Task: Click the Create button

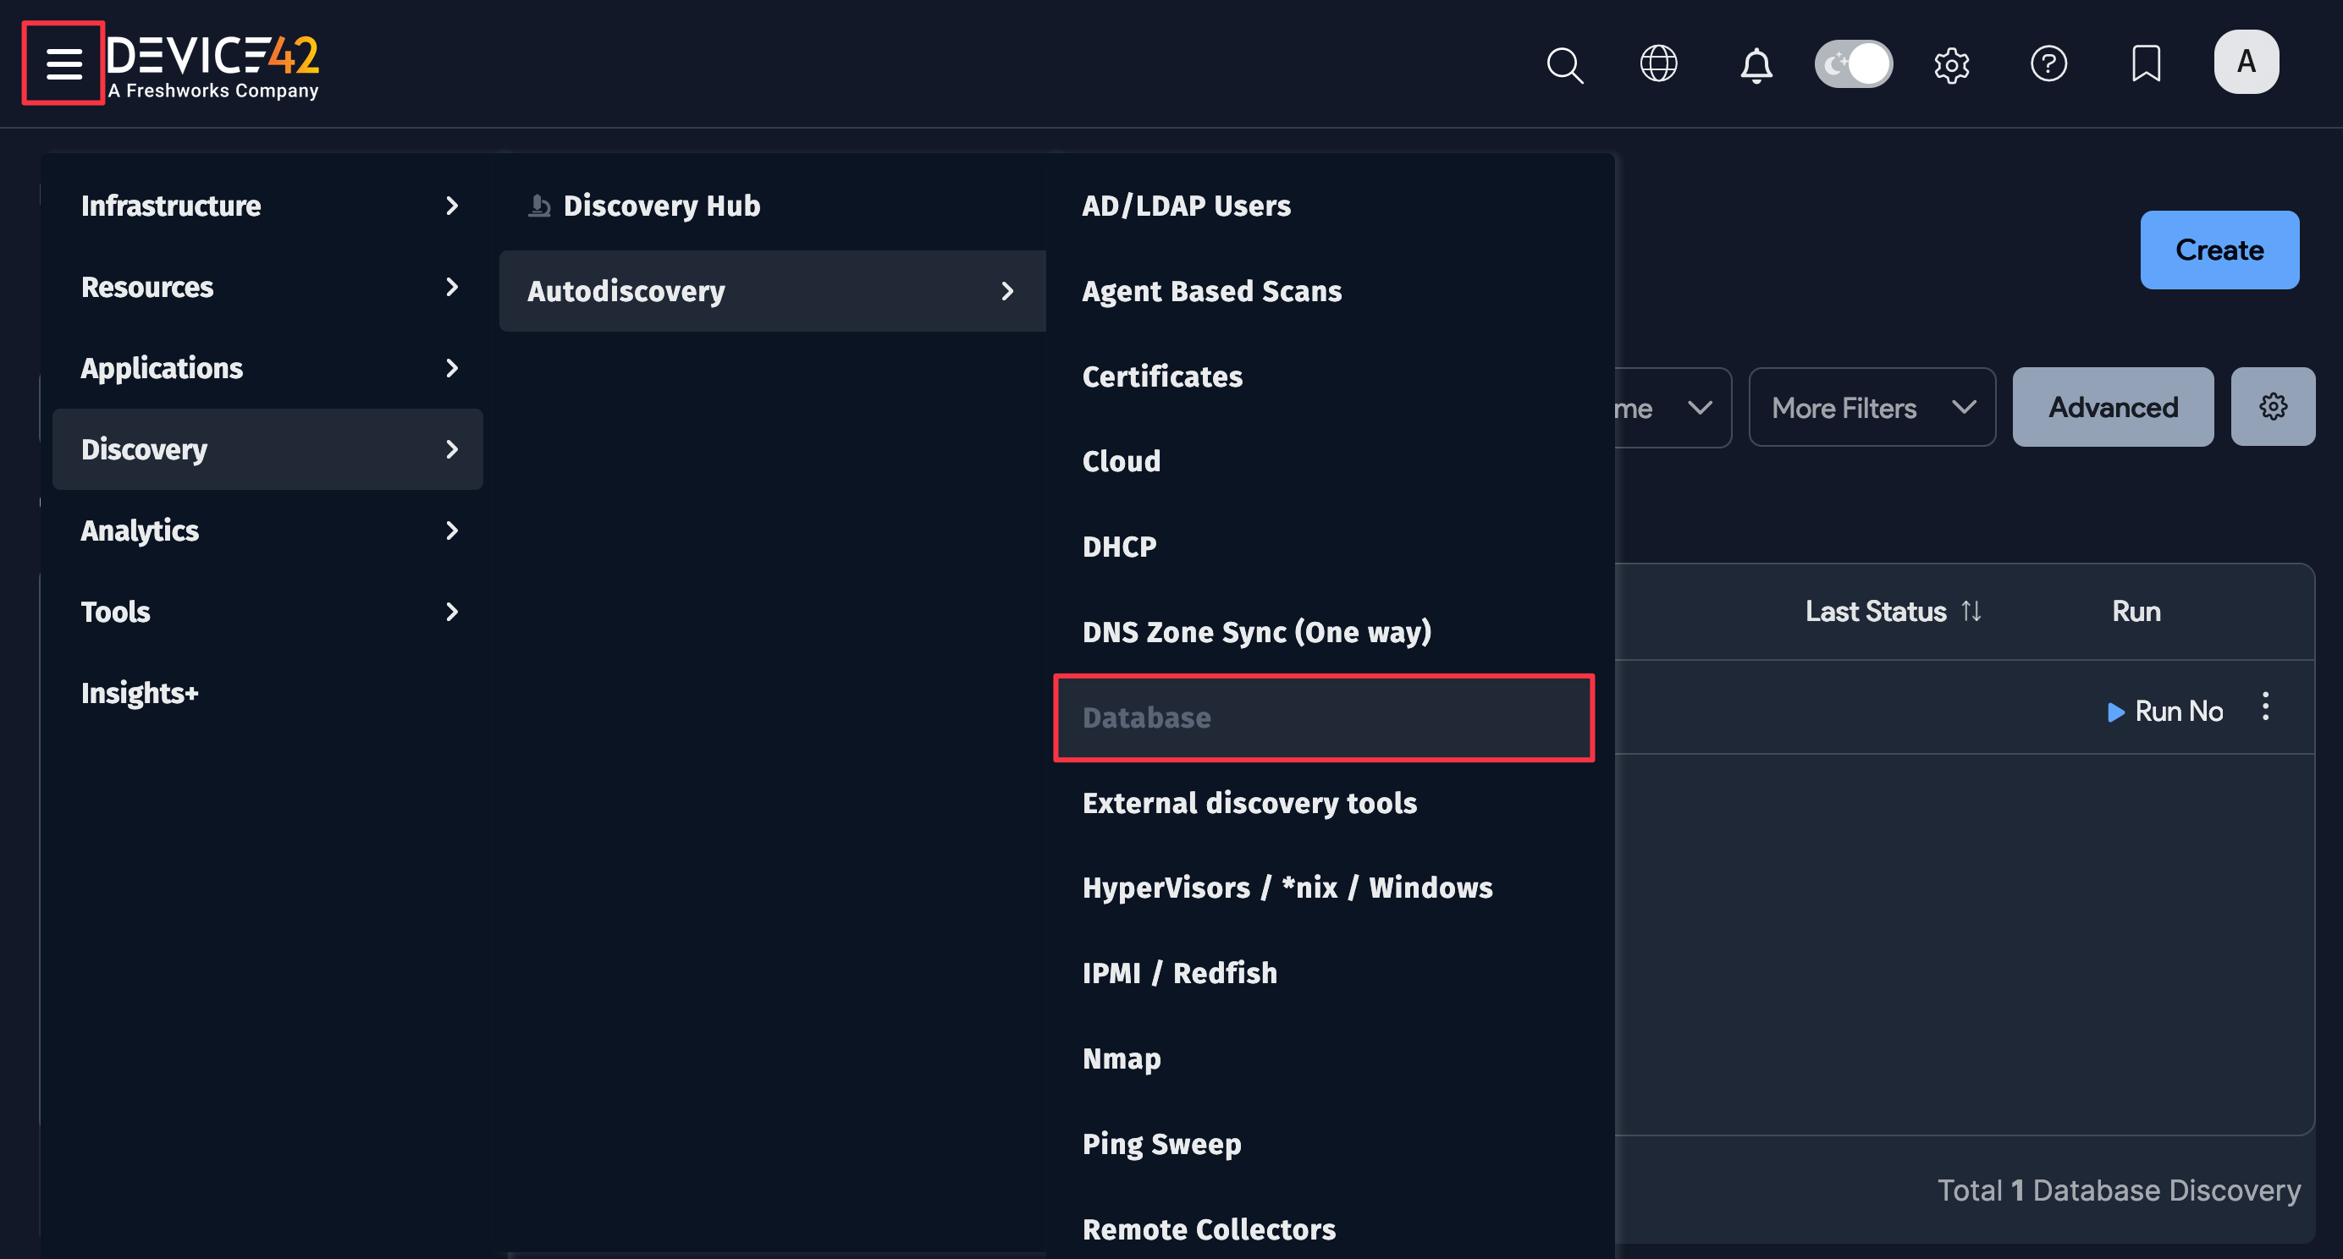Action: point(2219,249)
